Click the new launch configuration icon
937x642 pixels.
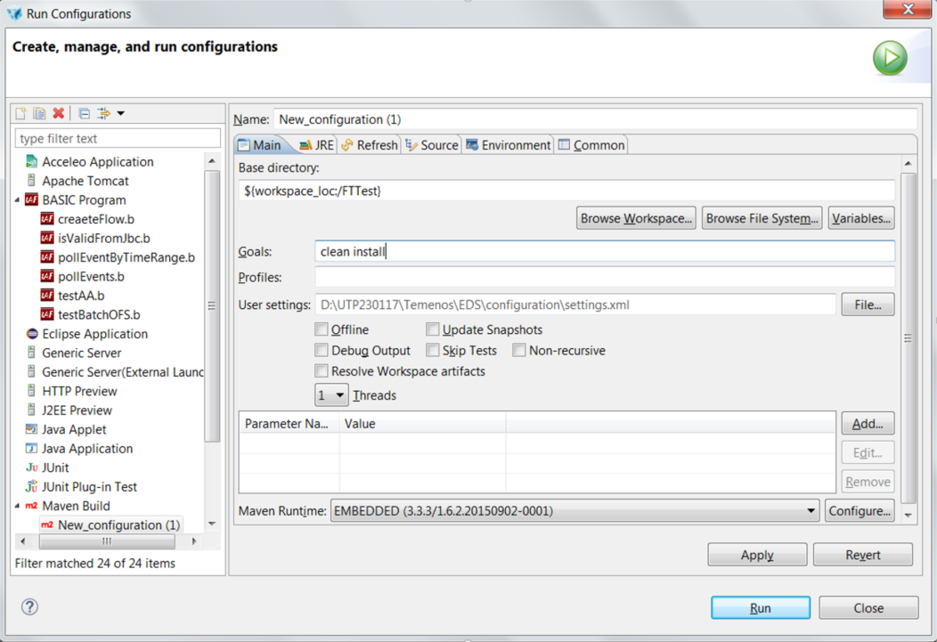click(x=20, y=113)
